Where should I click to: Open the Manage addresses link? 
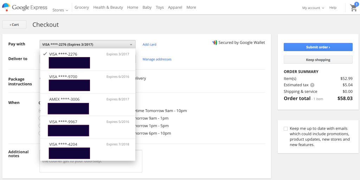pyautogui.click(x=157, y=60)
